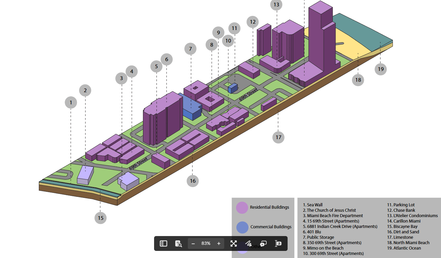
Task: Click the numbered marker 10 circle
Action: (228, 41)
